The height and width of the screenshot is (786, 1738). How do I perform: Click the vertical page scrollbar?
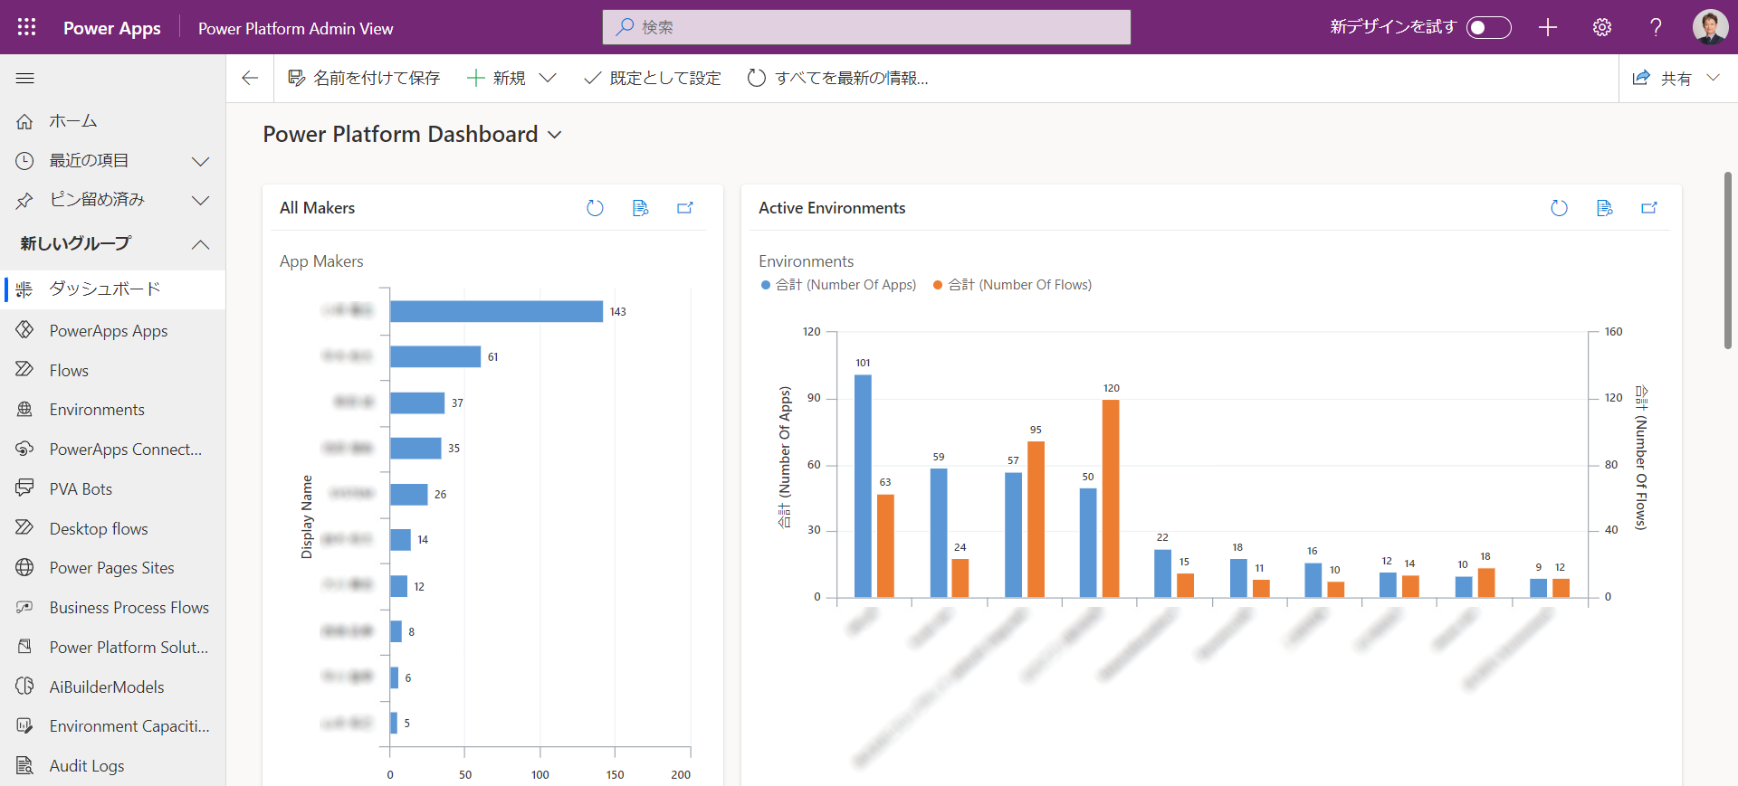coord(1728,260)
